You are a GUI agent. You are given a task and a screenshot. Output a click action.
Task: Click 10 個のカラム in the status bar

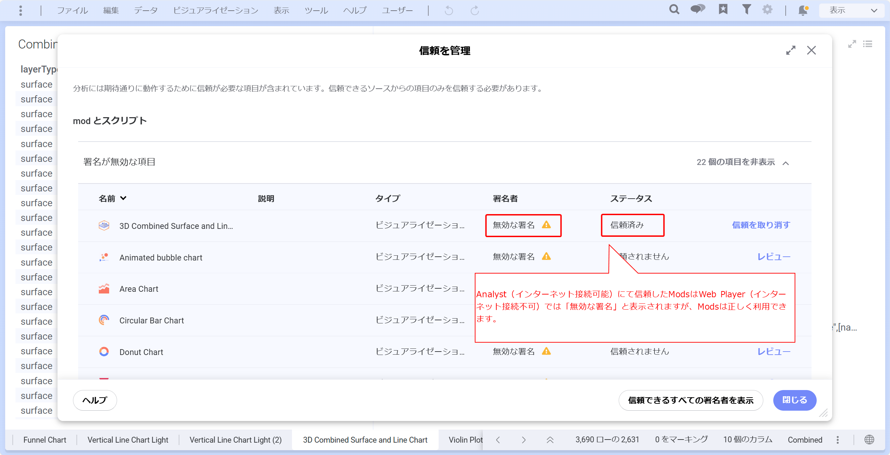pyautogui.click(x=748, y=440)
